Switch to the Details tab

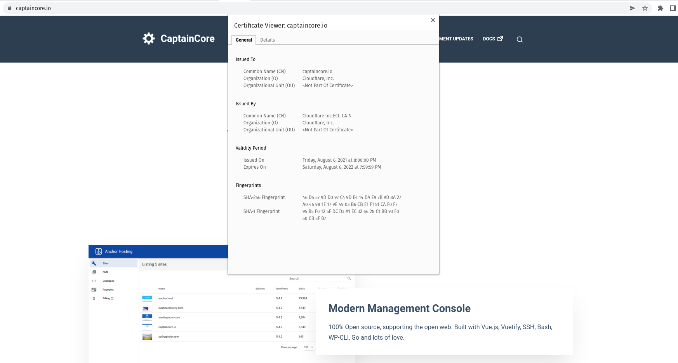[268, 40]
